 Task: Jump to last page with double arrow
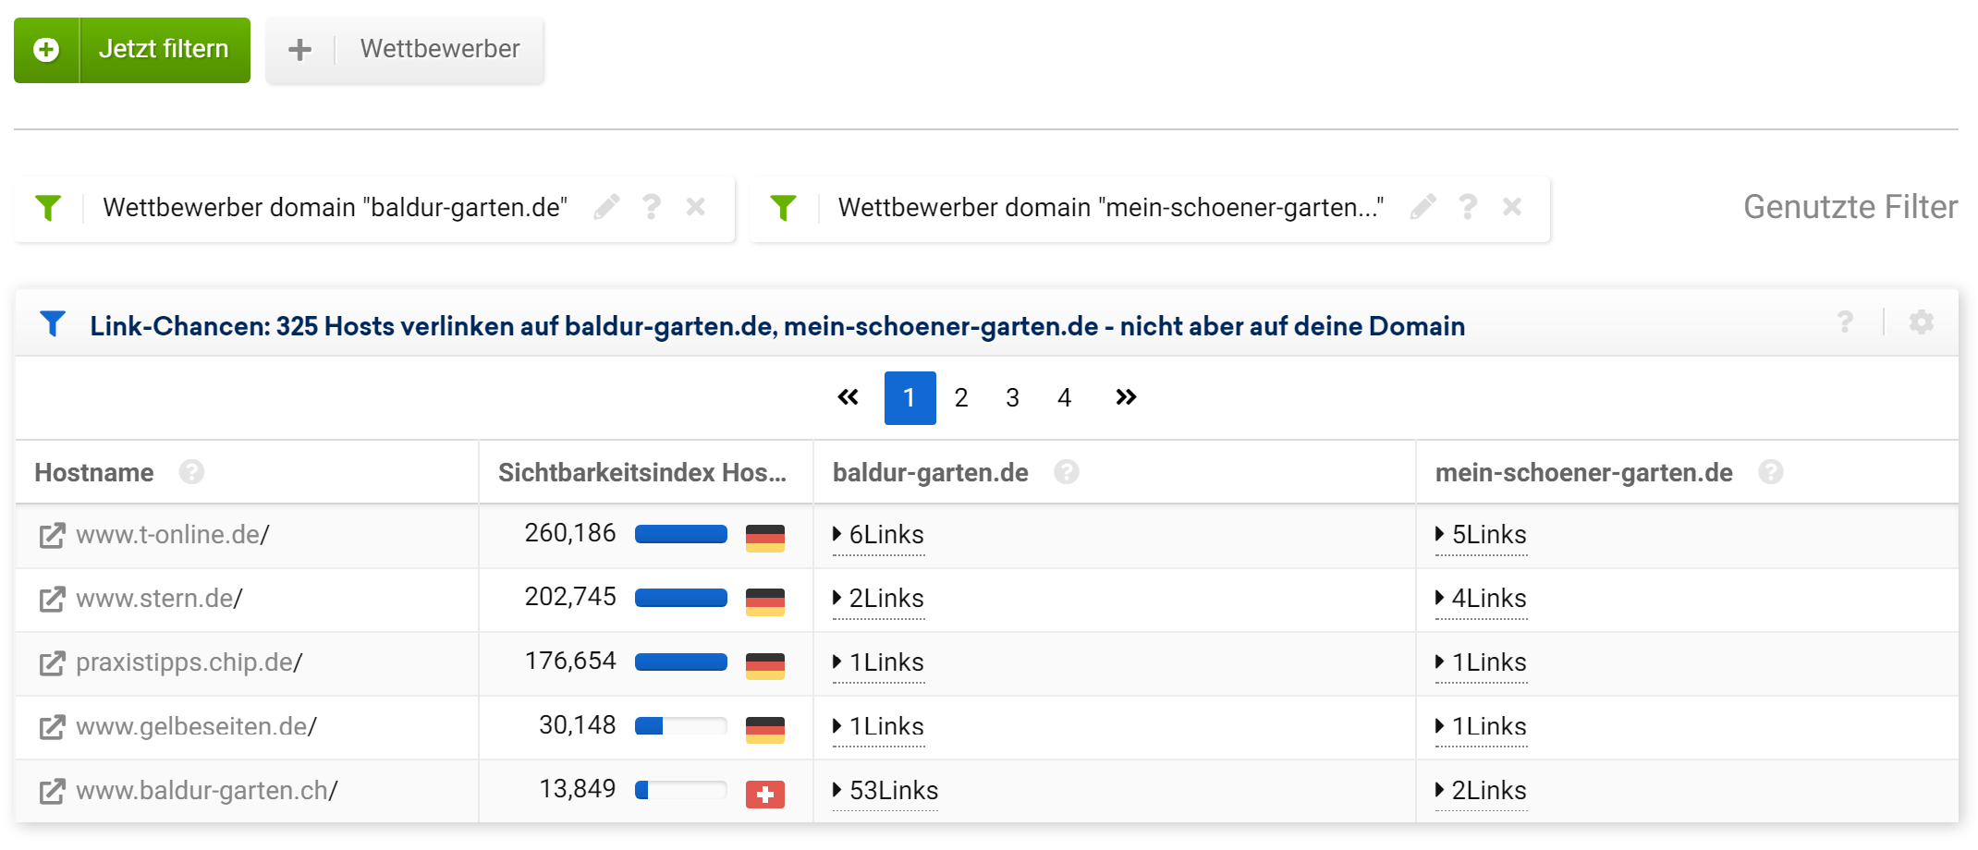point(1125,398)
